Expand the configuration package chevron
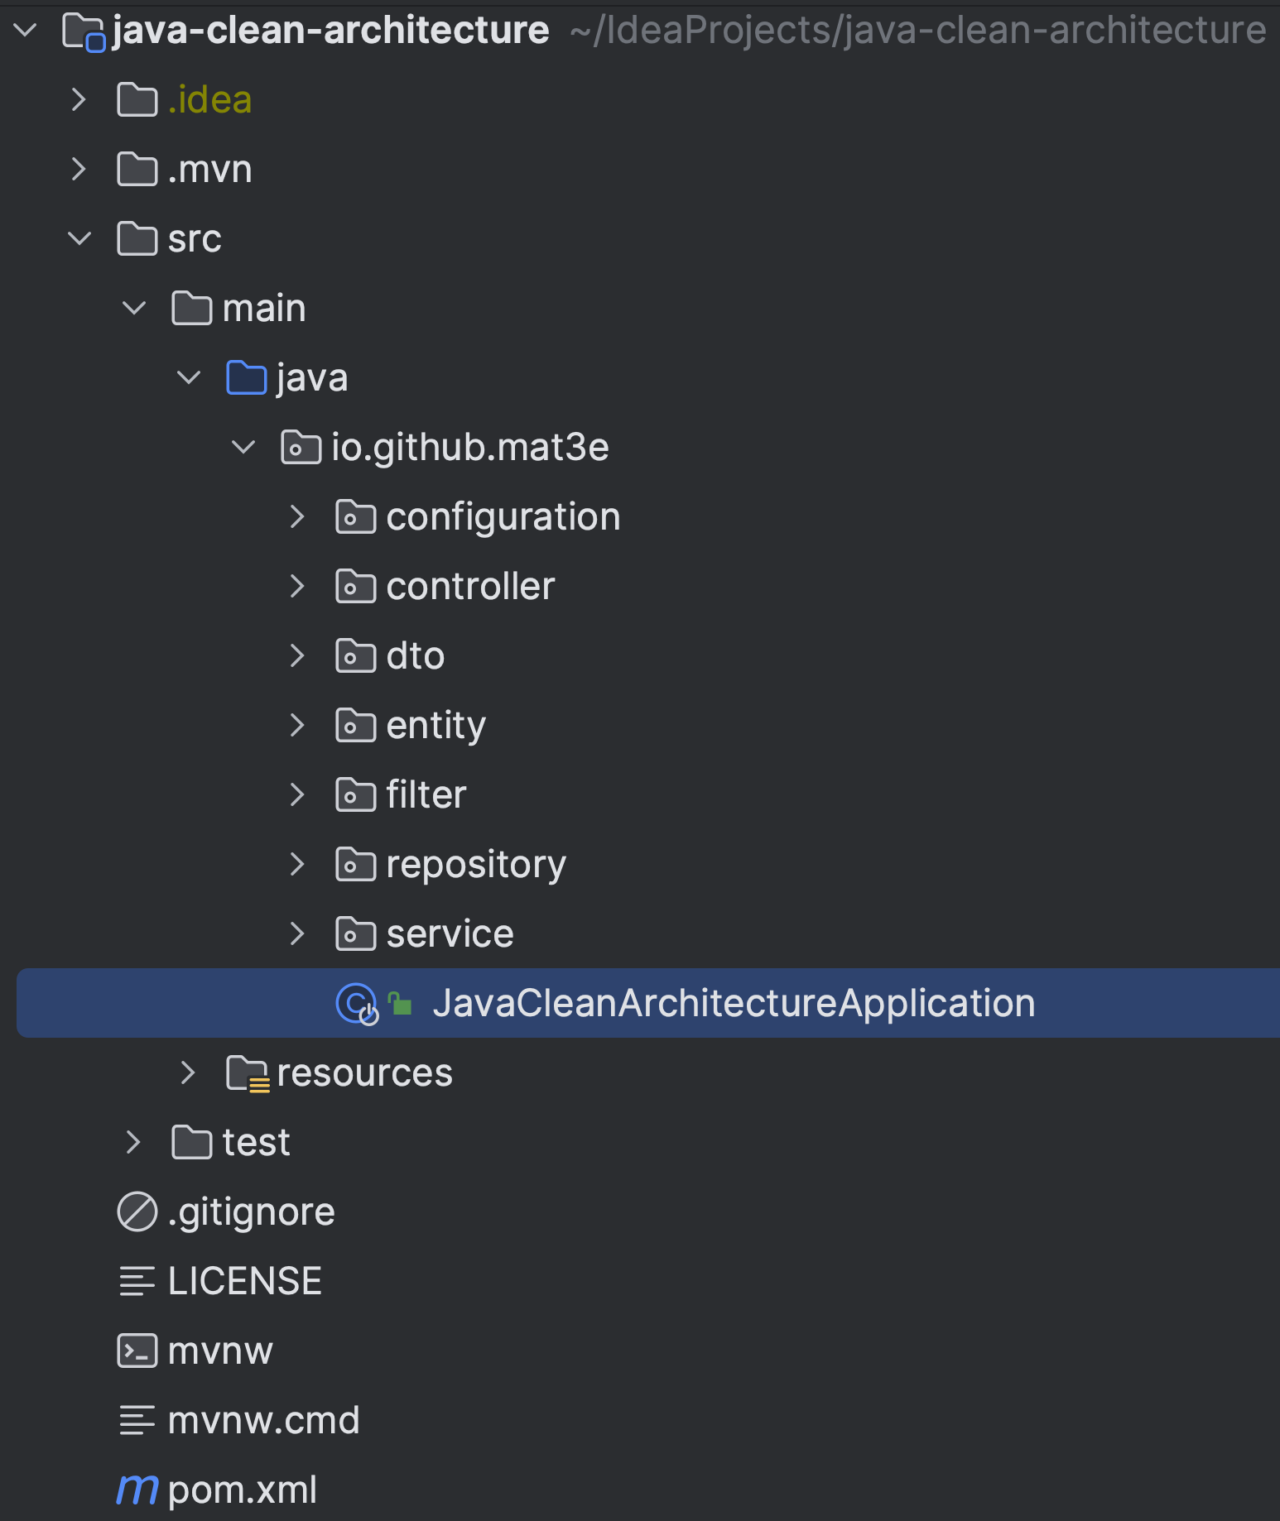This screenshot has height=1521, width=1280. pyautogui.click(x=297, y=517)
